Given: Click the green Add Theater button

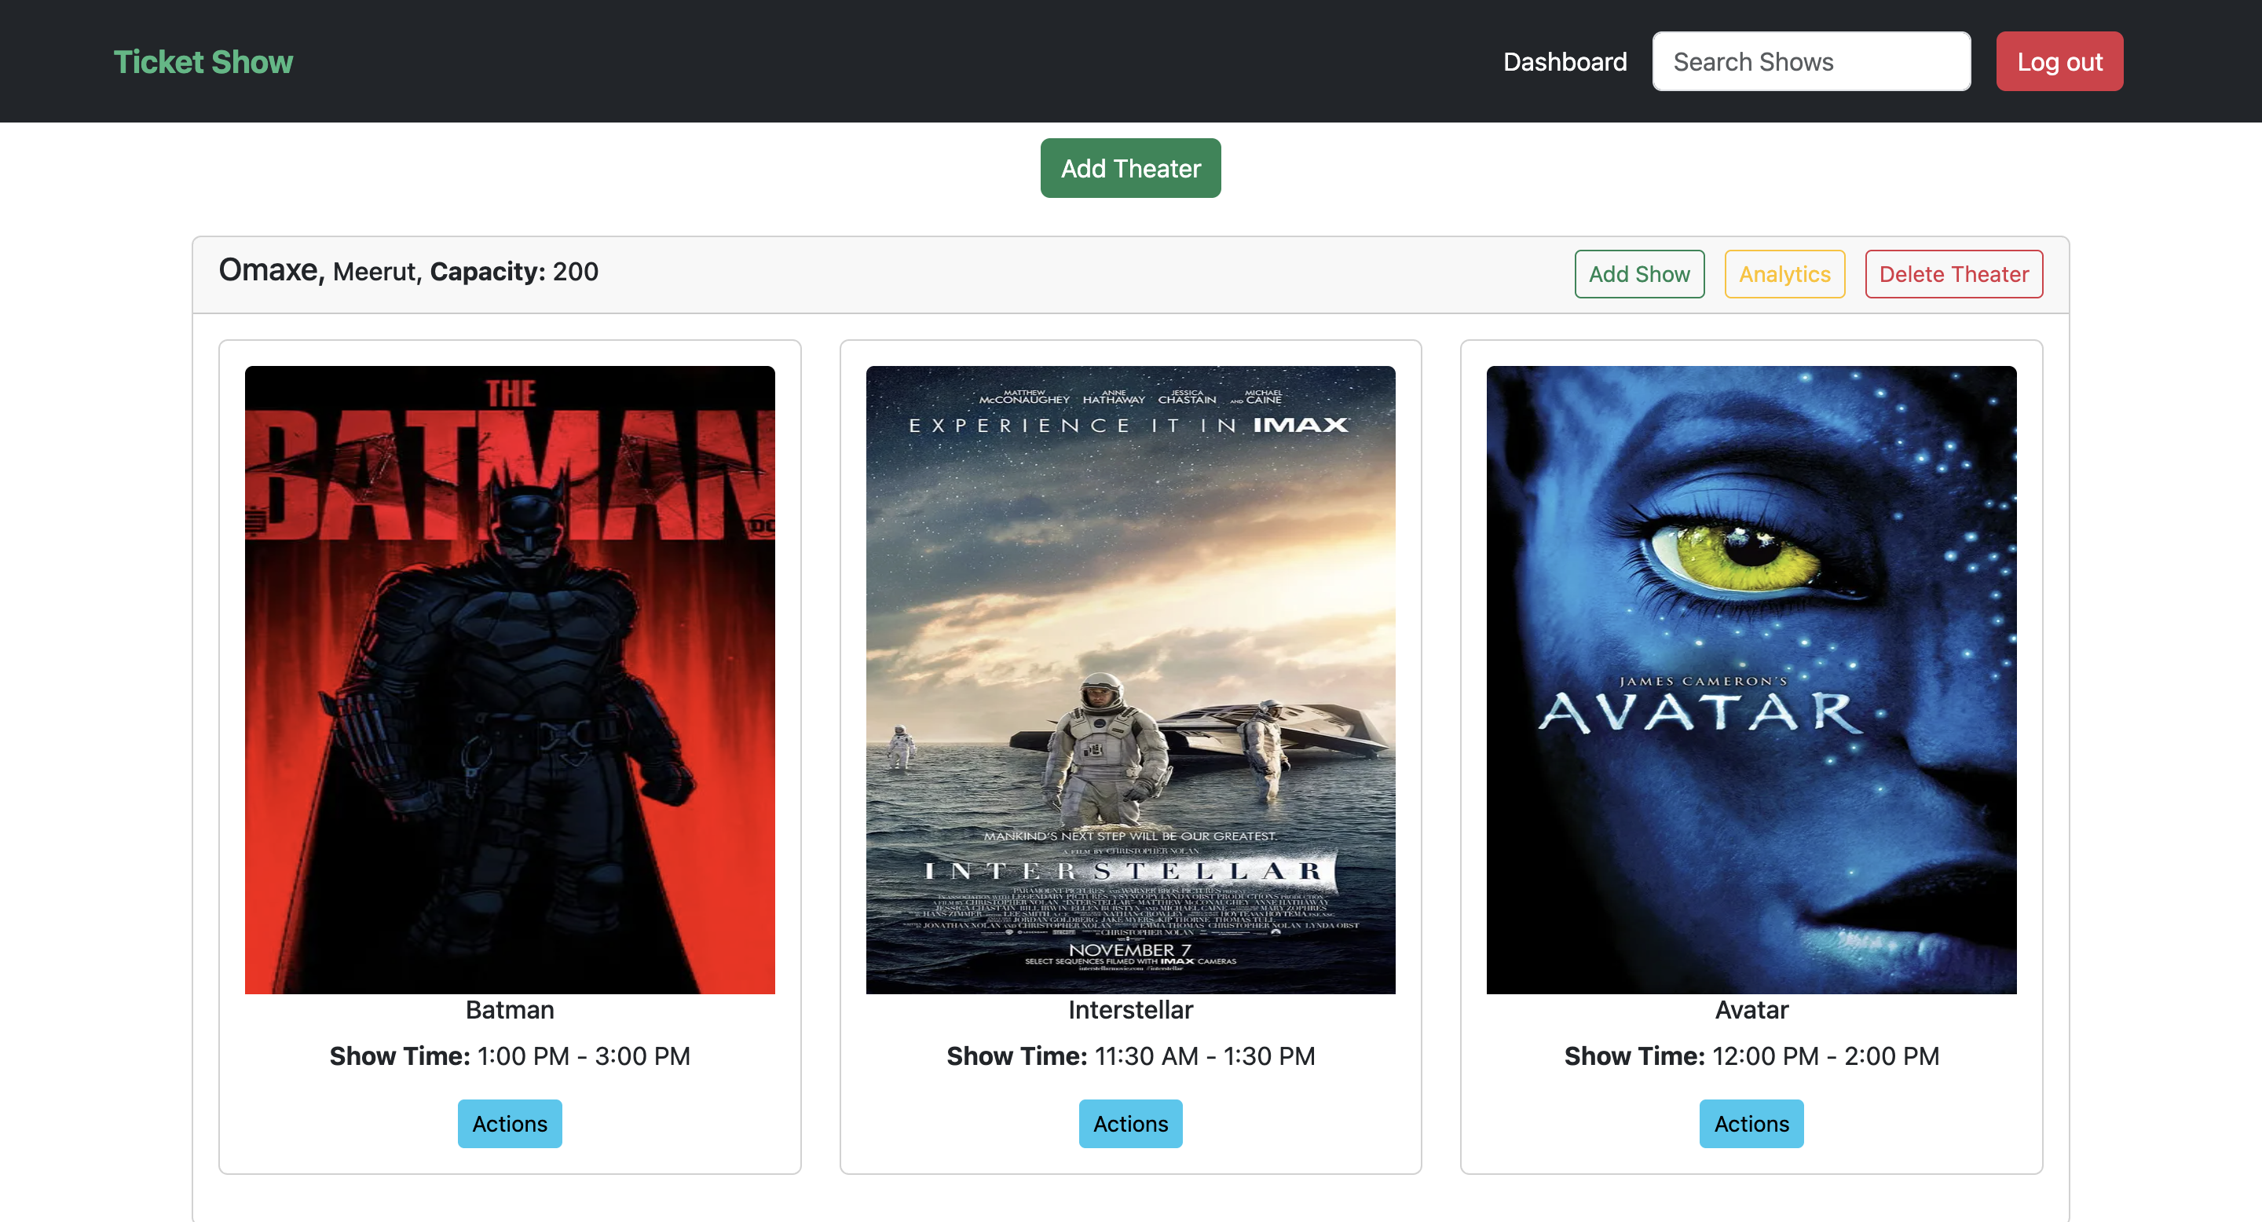Looking at the screenshot, I should tap(1130, 168).
